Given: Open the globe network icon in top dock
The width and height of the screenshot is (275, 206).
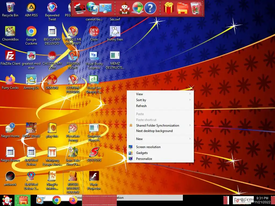Looking at the screenshot, I should coord(92,8).
